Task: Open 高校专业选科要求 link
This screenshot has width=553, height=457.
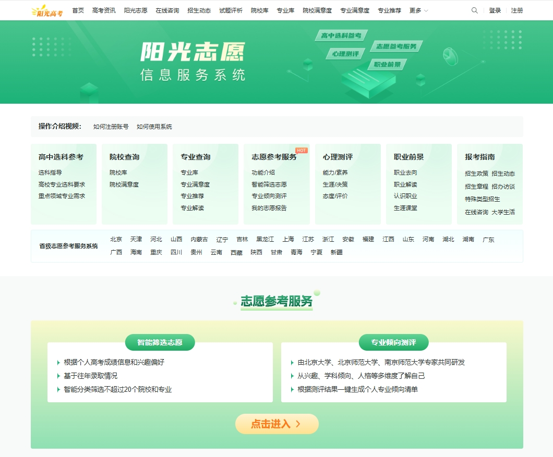Action: click(x=62, y=184)
